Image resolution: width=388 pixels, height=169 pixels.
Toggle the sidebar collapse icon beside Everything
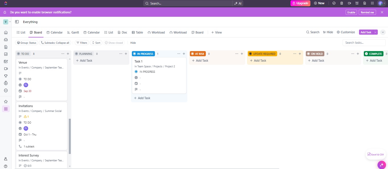[17, 22]
